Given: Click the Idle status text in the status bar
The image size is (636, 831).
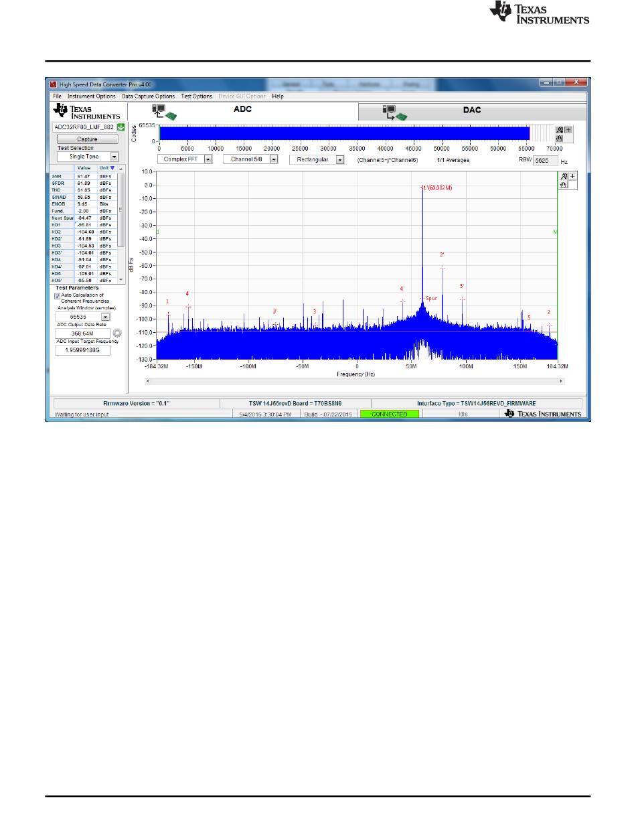Looking at the screenshot, I should (x=463, y=414).
